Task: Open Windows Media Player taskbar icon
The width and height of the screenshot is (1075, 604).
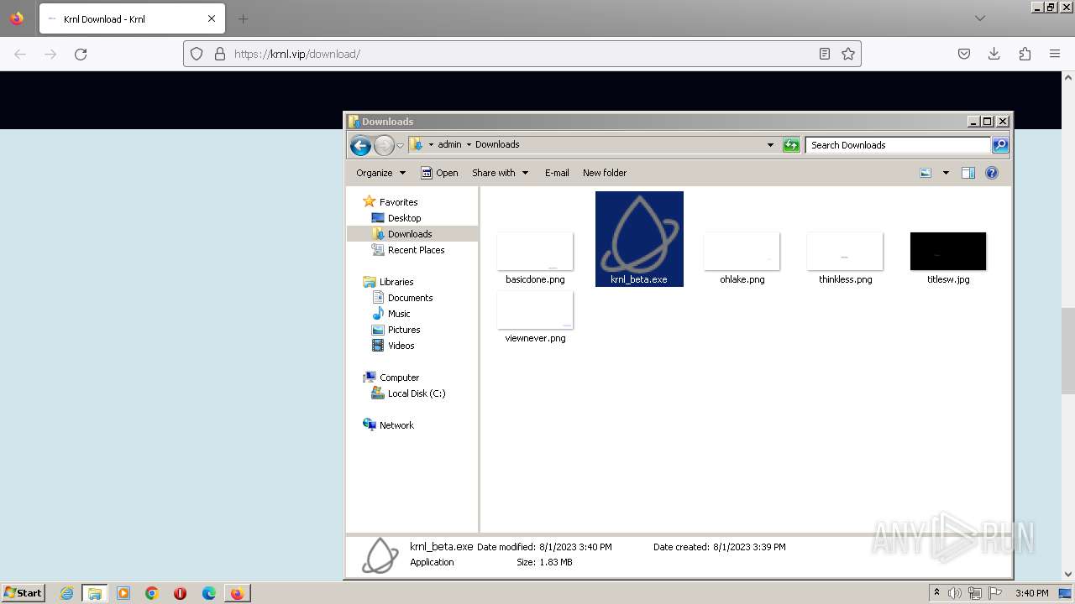Action: pyautogui.click(x=123, y=593)
